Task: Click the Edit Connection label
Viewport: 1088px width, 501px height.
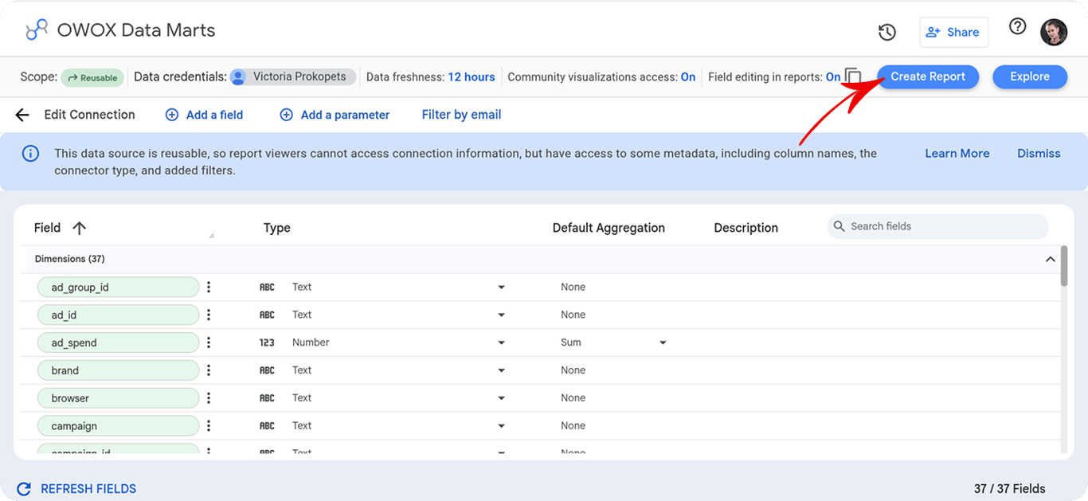Action: pos(89,115)
